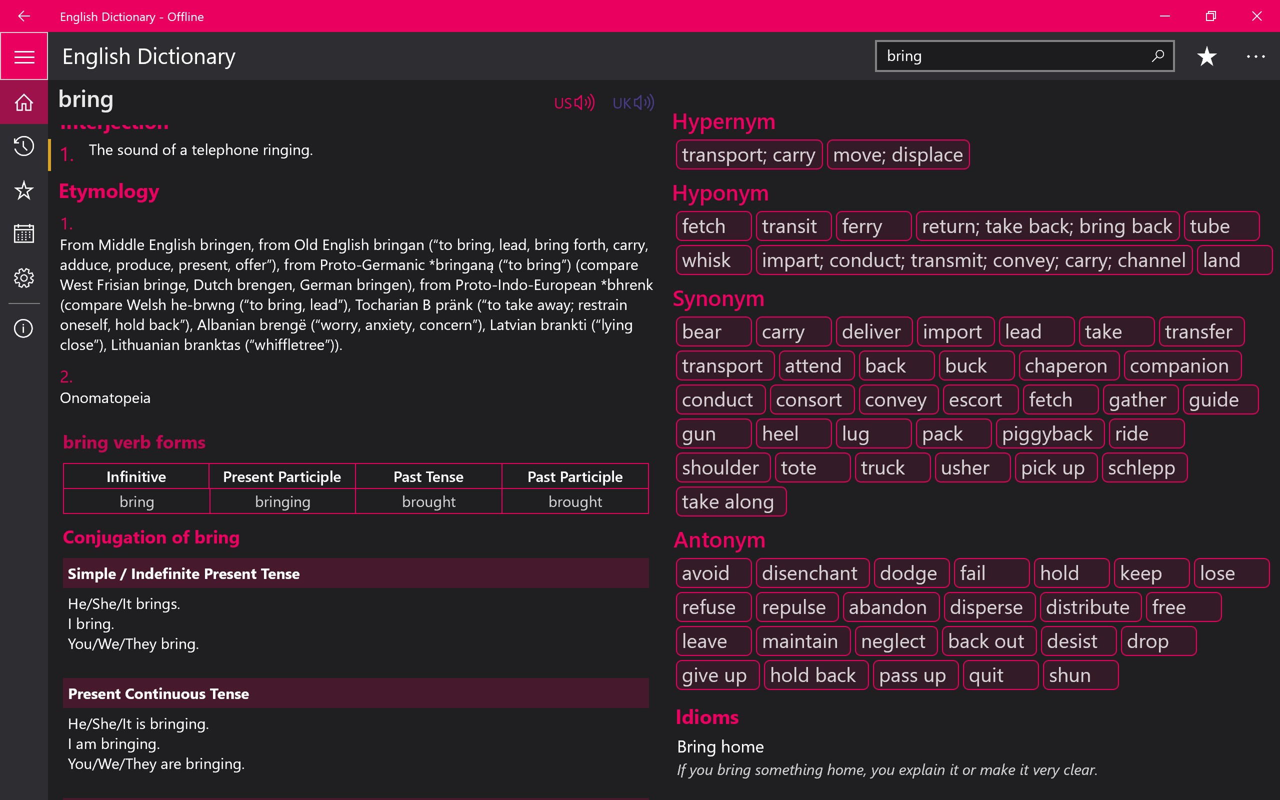Open antonym 'shun'
The width and height of the screenshot is (1280, 800).
tap(1080, 675)
